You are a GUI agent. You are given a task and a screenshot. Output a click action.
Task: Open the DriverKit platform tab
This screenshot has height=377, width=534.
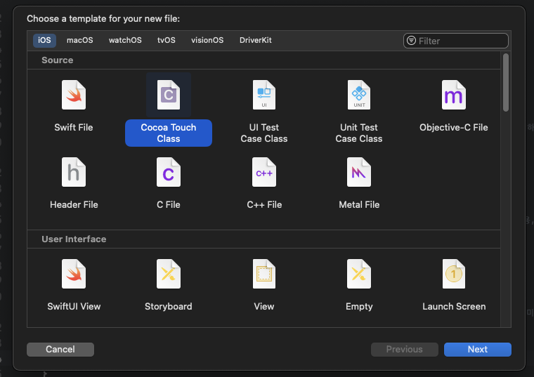(256, 40)
